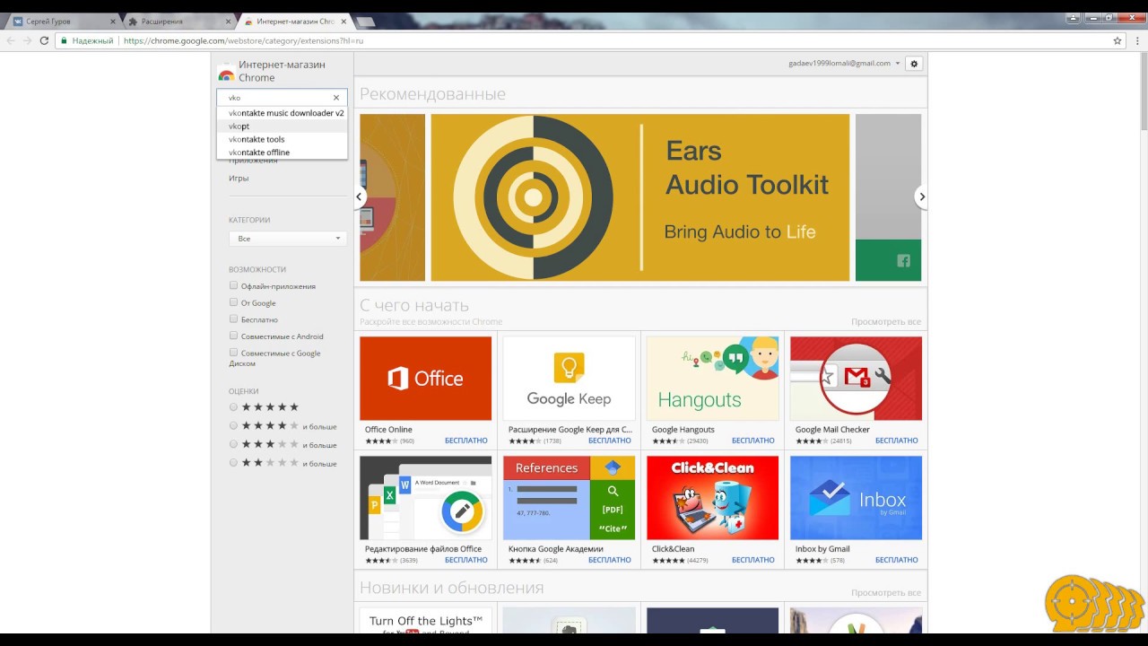Screen dimensions: 1148x646
Task: Clear the search box with the X
Action: tap(336, 98)
